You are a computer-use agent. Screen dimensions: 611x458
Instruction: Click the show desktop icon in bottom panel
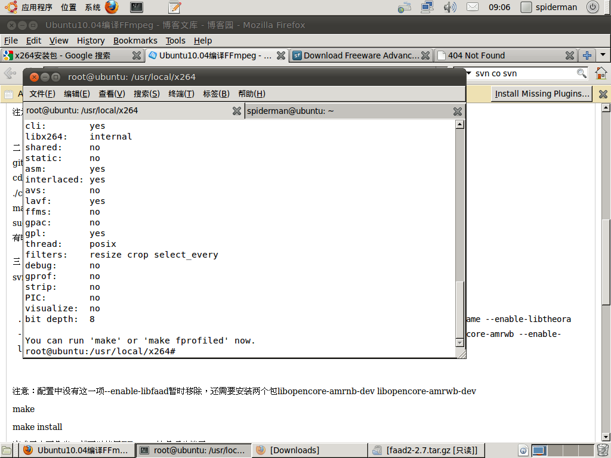[x=7, y=451]
